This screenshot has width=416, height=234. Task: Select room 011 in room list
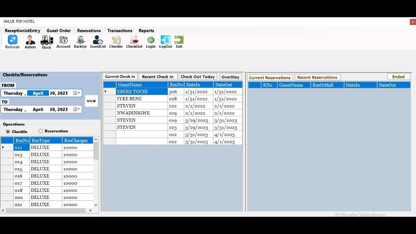47,148
